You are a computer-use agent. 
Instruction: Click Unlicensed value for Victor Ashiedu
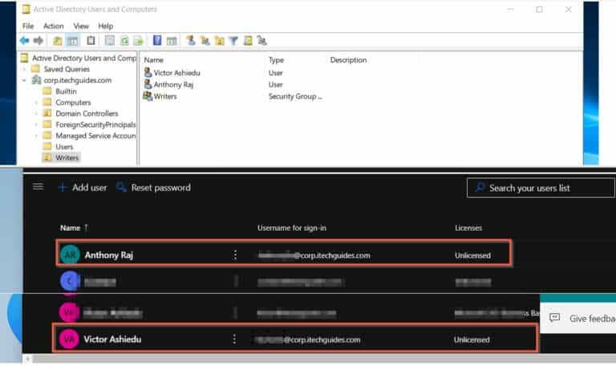472,340
